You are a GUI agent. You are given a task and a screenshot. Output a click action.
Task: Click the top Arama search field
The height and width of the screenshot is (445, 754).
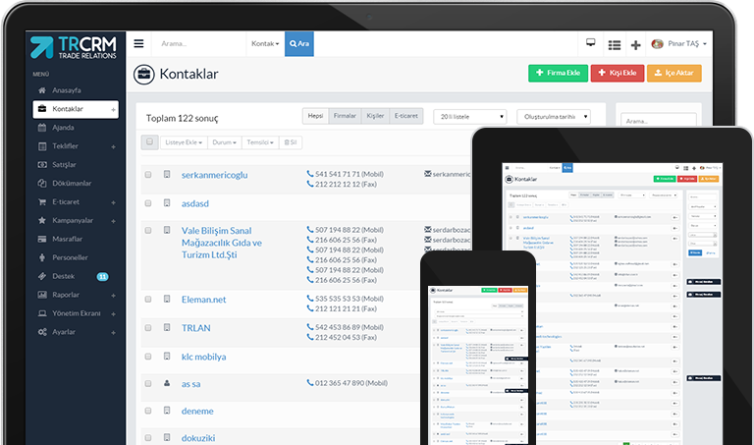tap(199, 44)
